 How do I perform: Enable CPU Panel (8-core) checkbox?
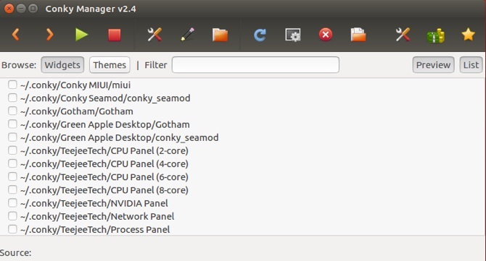tap(12, 189)
